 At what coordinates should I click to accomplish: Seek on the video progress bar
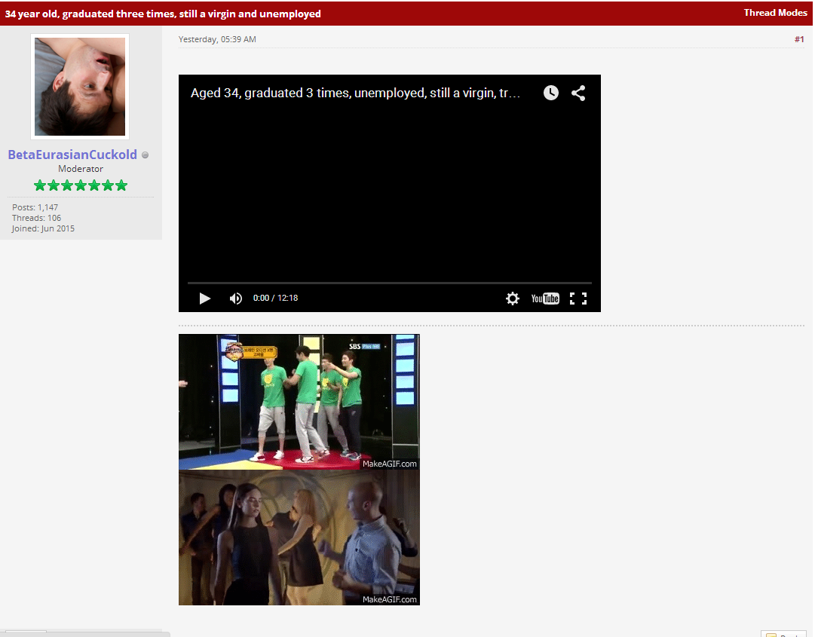389,283
